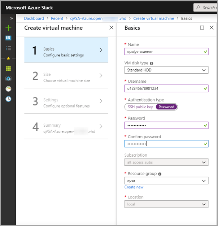Open the Subscription all_access_subs dropdown
This screenshot has height=226, width=218.
click(x=166, y=162)
